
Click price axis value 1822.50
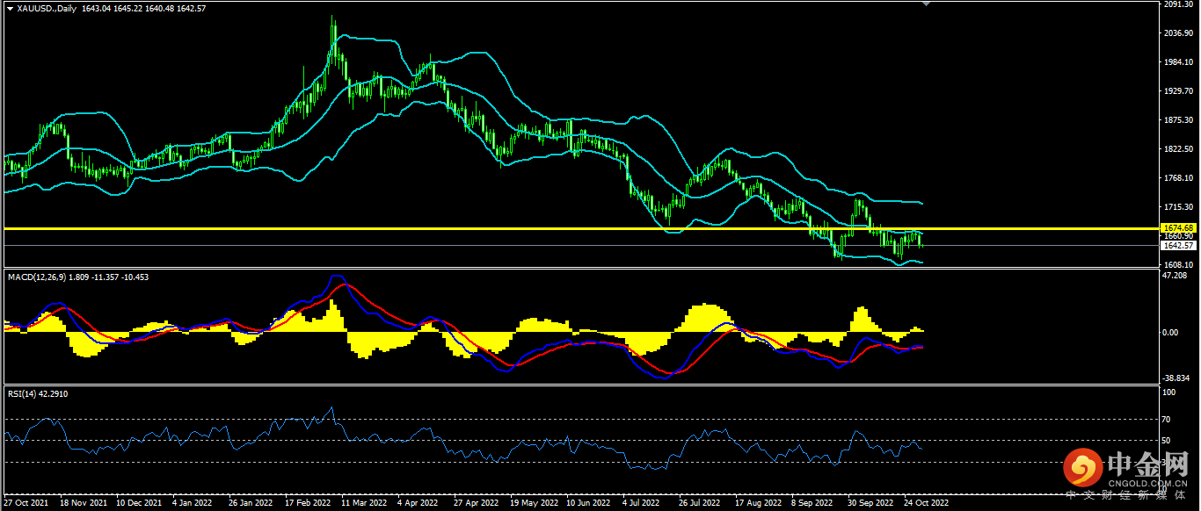[x=1176, y=149]
